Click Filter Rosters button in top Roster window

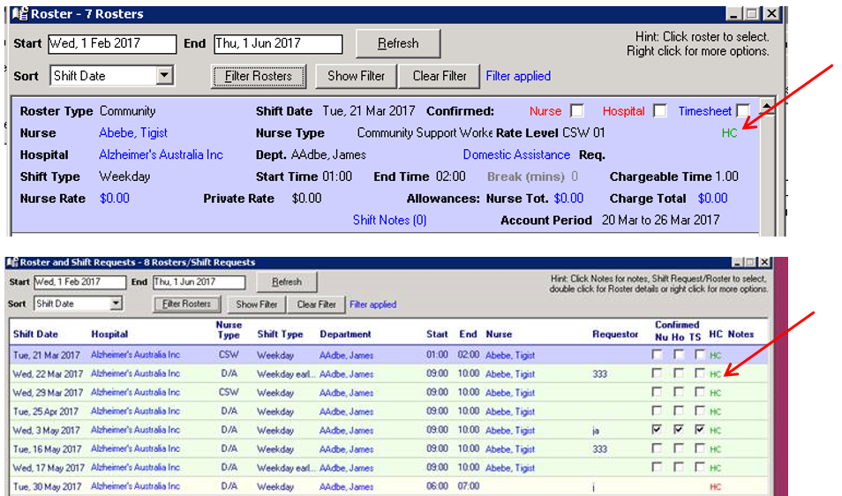(x=259, y=76)
